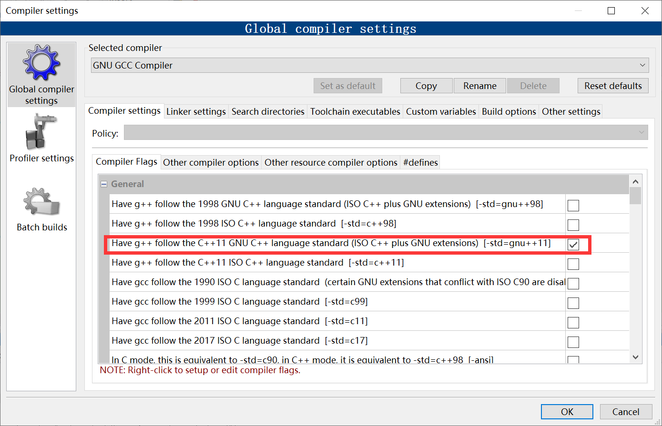Open the Custom variables tab
The width and height of the screenshot is (662, 426).
pos(441,111)
